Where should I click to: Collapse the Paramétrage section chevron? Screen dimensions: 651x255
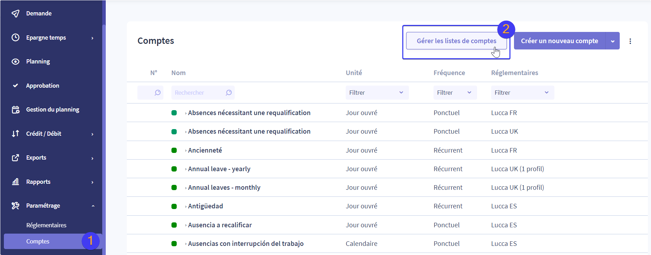click(93, 206)
